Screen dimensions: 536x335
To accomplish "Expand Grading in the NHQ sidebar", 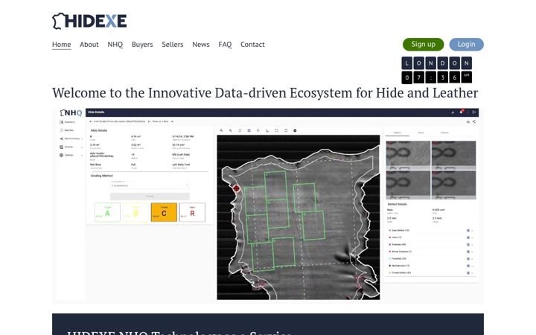I will pos(71,147).
